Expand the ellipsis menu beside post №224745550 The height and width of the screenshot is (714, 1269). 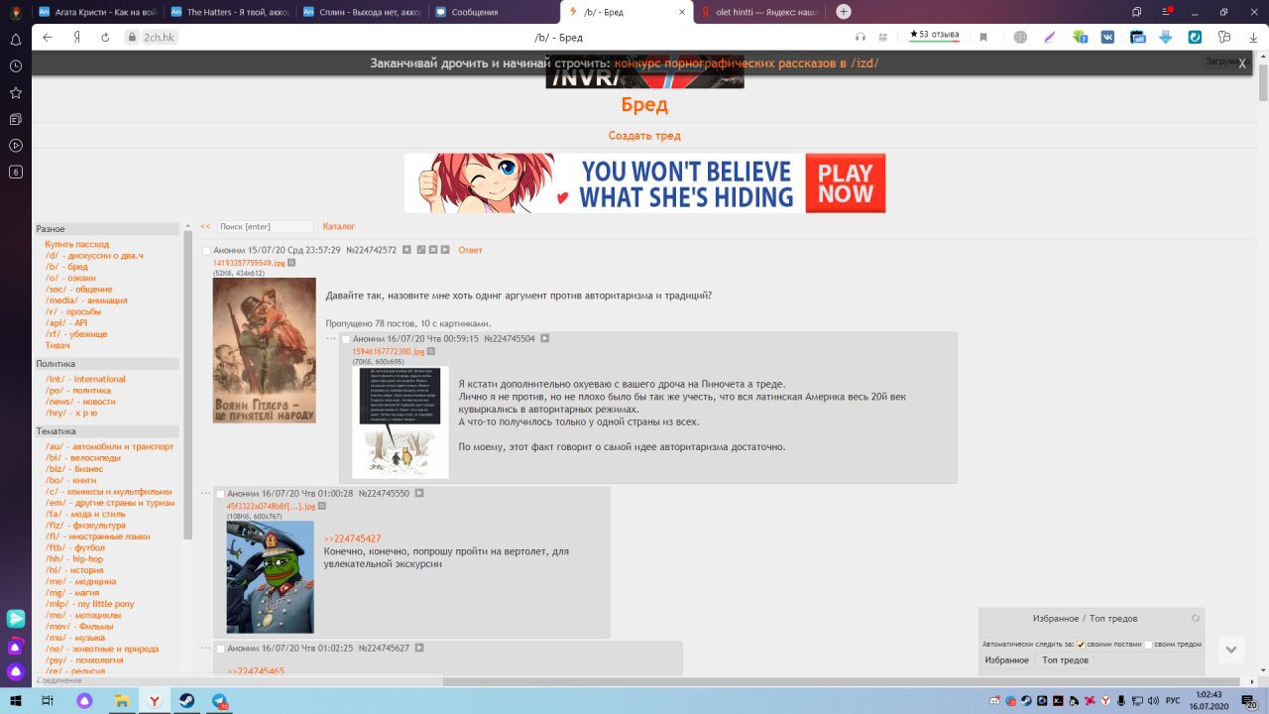tap(206, 493)
